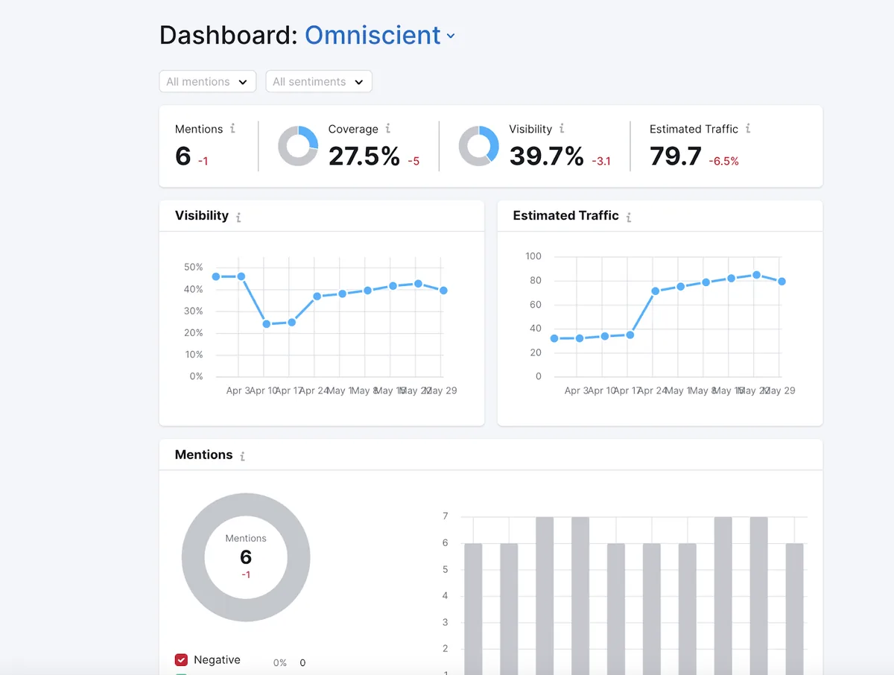Screen dimensions: 894x675
Task: Click the Estimated Traffic value 79.7
Action: [676, 156]
